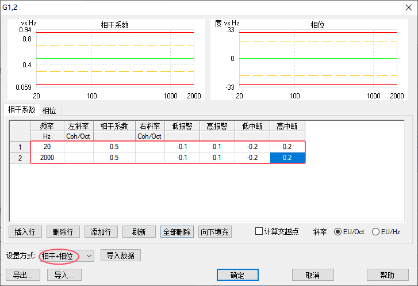
Task: Click the 导出... button
Action: tap(23, 275)
